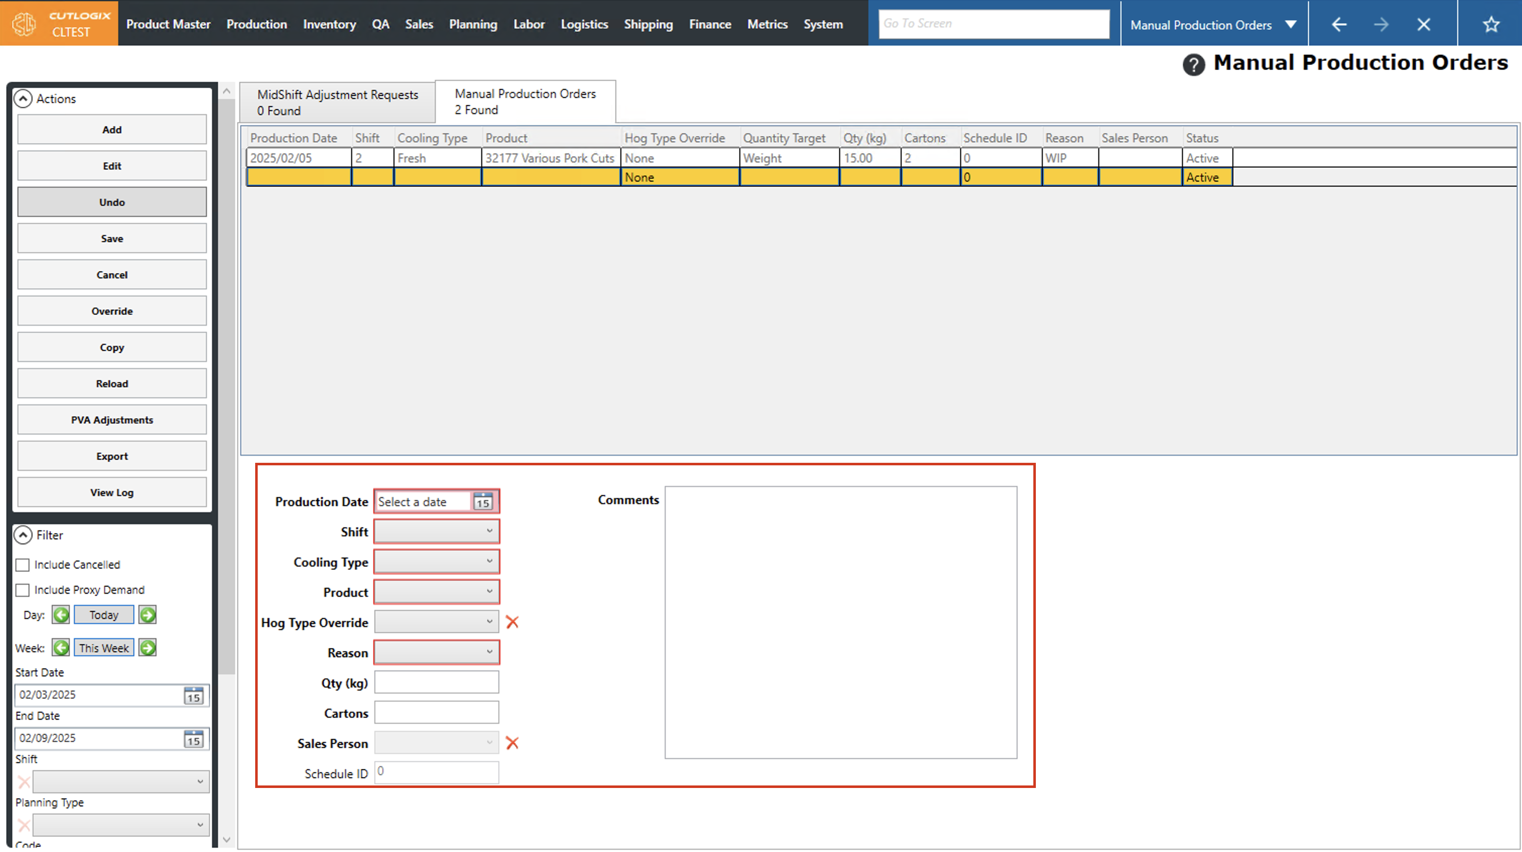This screenshot has width=1522, height=852.
Task: Check the Include Proxy Demand box
Action: (x=23, y=590)
